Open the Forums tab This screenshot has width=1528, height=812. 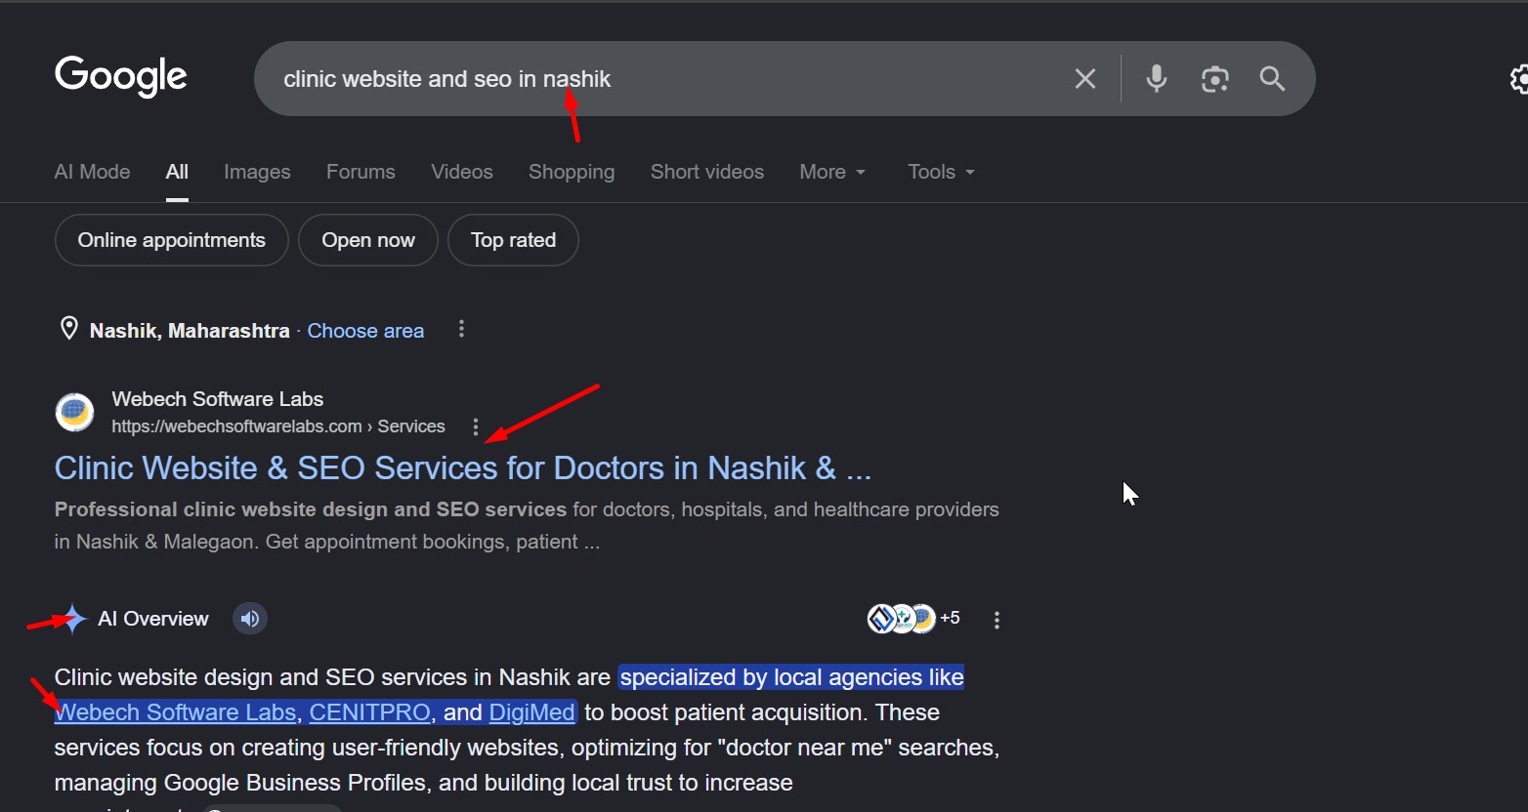click(x=361, y=172)
